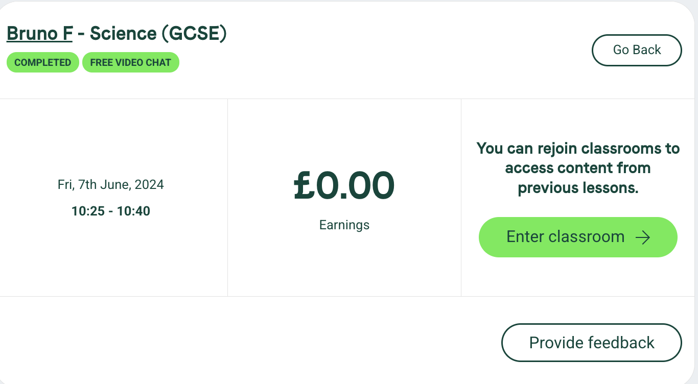Screen dimensions: 698x384
Task: Click the 'You can rejoin classrooms to' line
Action: 578,149
